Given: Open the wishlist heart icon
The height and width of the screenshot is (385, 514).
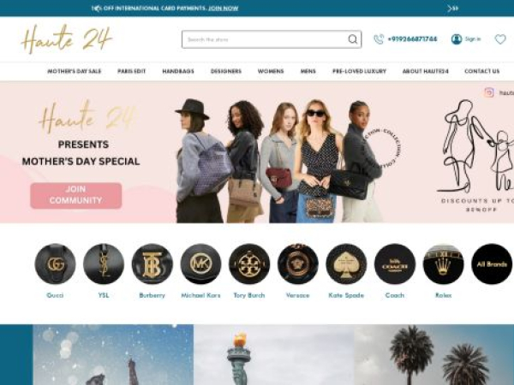Looking at the screenshot, I should [500, 39].
